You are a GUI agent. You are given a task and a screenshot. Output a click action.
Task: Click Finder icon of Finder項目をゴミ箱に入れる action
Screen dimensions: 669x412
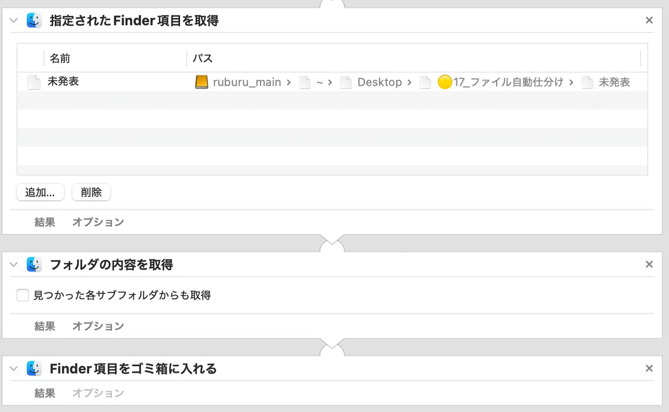pos(35,369)
